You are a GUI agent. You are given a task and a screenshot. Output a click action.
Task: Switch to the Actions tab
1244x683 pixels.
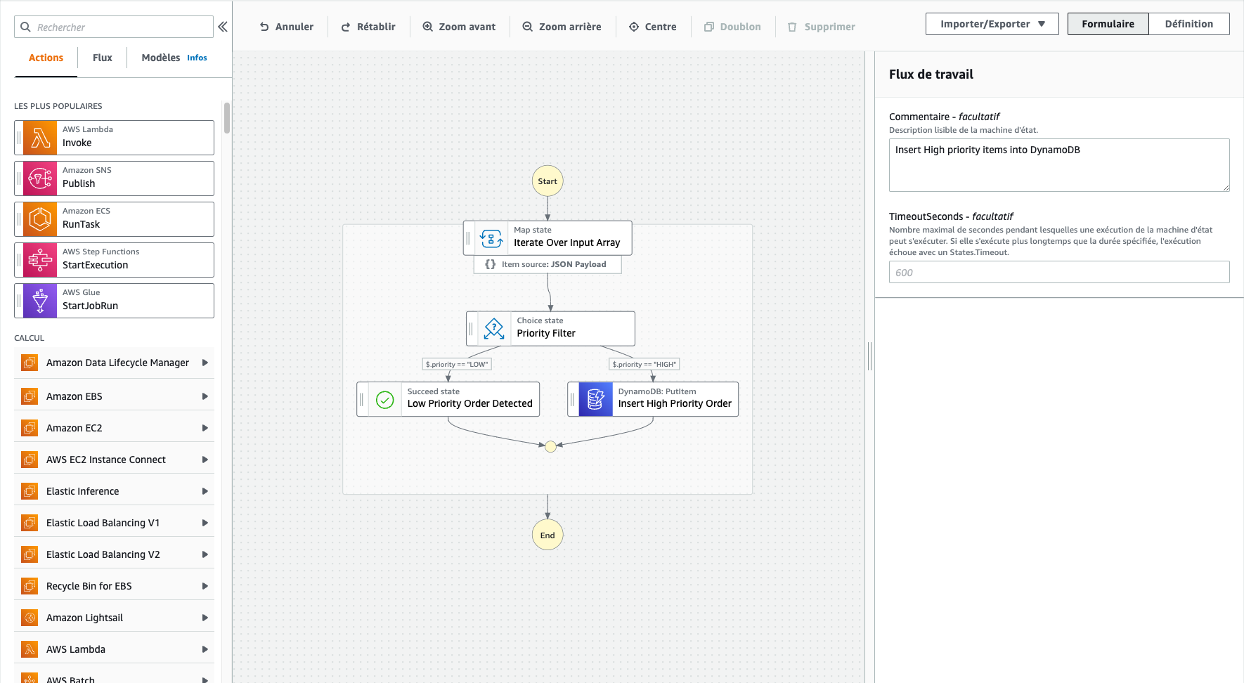[46, 58]
